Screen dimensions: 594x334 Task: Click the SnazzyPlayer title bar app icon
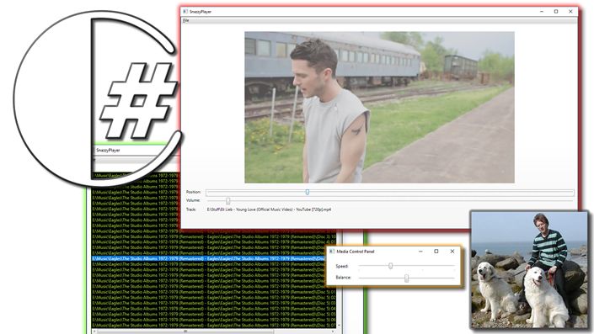tap(185, 12)
